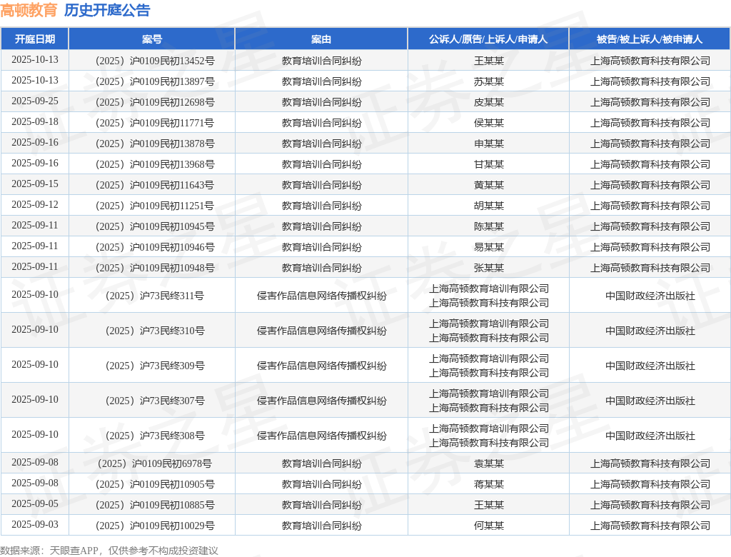The height and width of the screenshot is (557, 731).
Task: Click case number 沪0109民初13897号
Action: [172, 81]
